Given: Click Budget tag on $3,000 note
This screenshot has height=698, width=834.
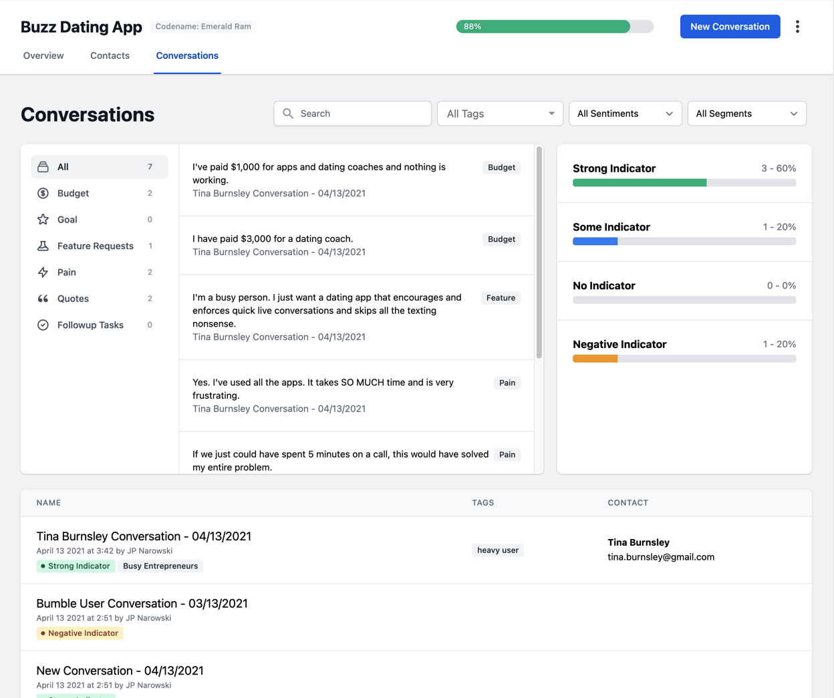Looking at the screenshot, I should [x=501, y=239].
